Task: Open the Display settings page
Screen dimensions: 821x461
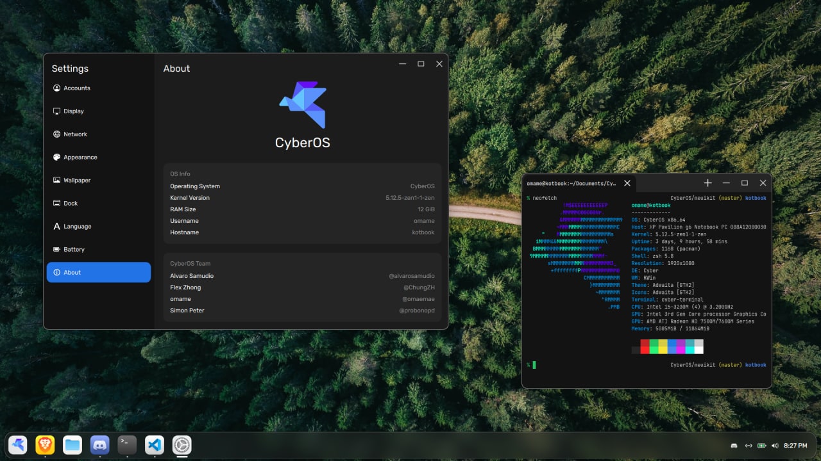Action: point(99,111)
